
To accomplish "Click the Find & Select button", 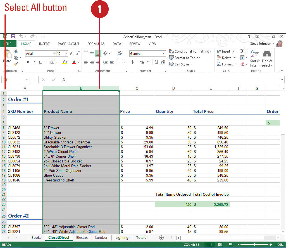I will point(267,59).
